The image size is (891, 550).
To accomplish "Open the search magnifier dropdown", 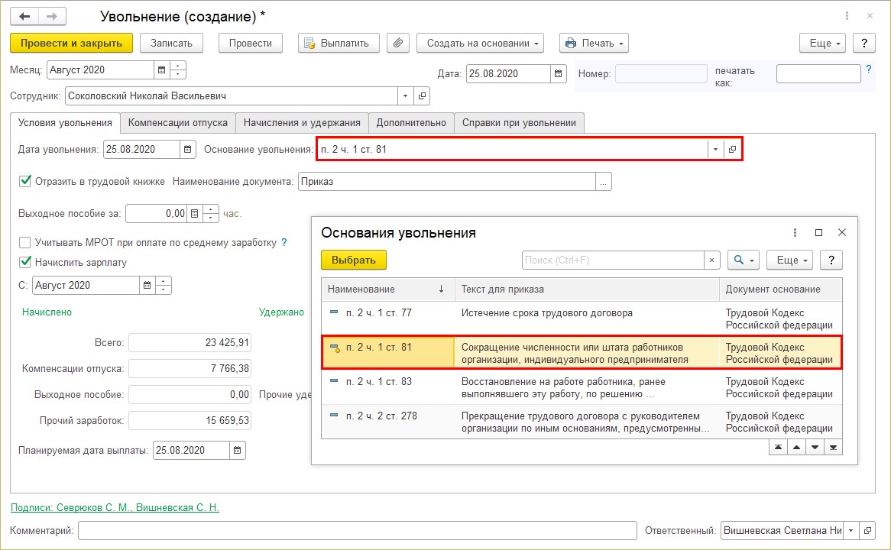I will click(744, 260).
